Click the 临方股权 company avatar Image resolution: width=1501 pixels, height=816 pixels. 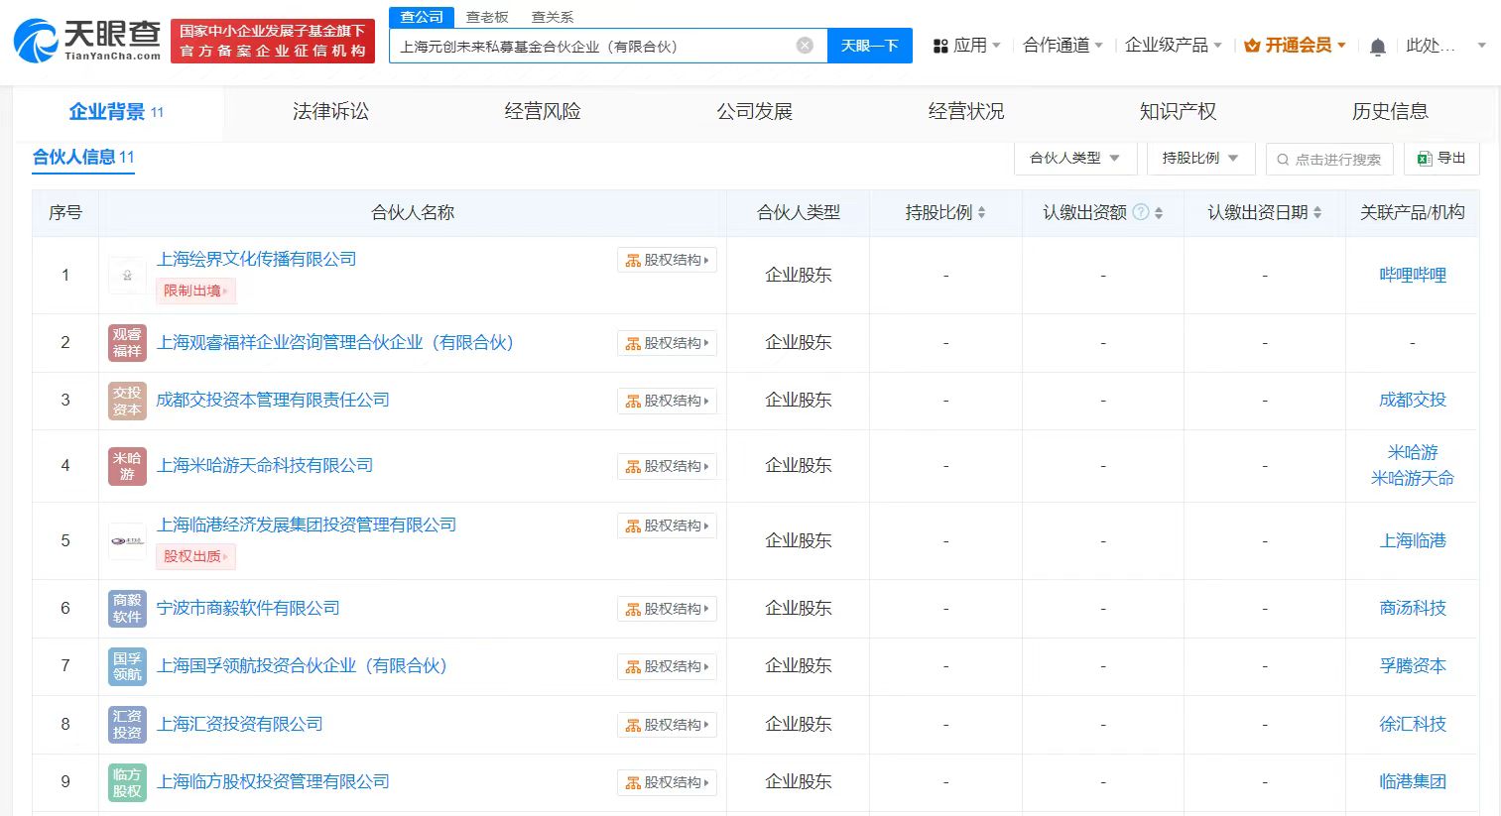click(127, 782)
